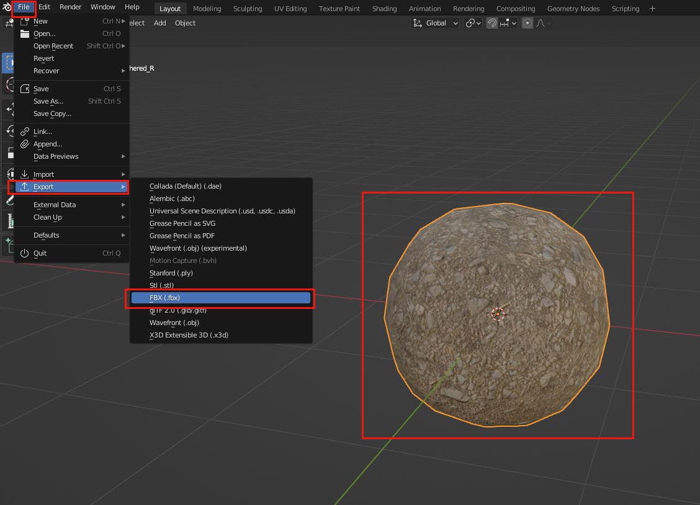Toggle proportional editing in the header

point(527,23)
